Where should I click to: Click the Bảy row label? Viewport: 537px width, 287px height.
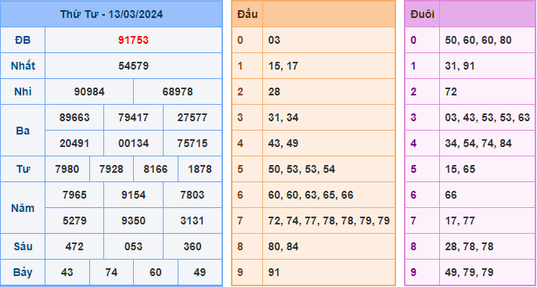23,272
